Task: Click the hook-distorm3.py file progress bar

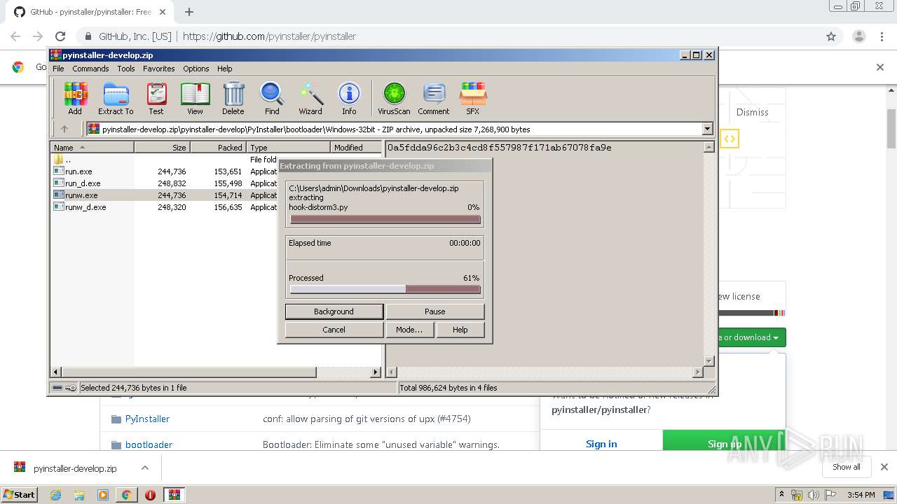Action: point(385,219)
